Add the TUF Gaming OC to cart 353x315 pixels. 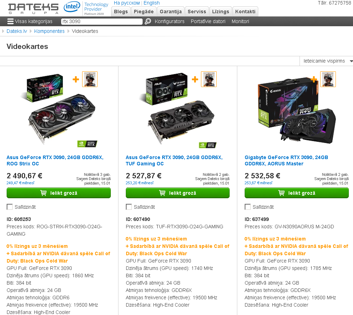178,193
